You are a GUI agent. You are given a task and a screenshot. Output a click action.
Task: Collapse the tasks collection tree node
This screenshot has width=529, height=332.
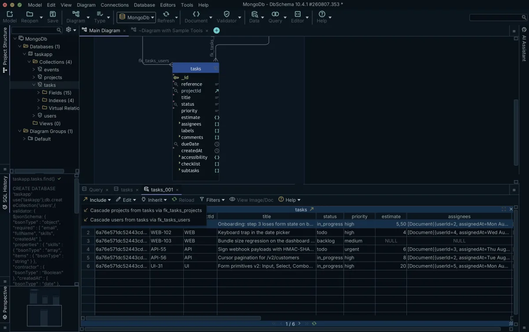coord(34,85)
